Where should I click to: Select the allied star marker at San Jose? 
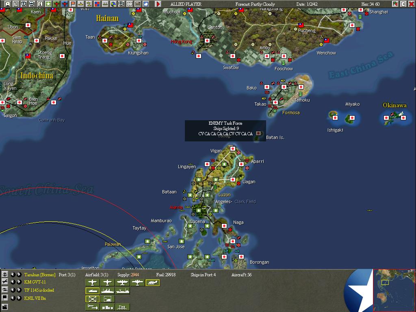pyautogui.click(x=182, y=241)
